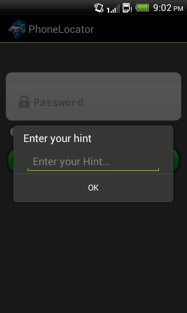The width and height of the screenshot is (187, 313).
Task: Tap the green button's visible left edge
Action: [10, 160]
